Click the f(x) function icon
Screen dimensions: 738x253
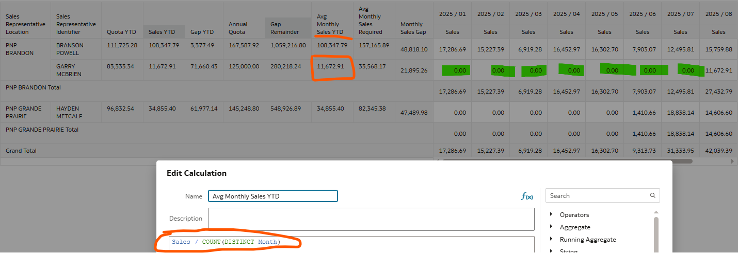527,196
